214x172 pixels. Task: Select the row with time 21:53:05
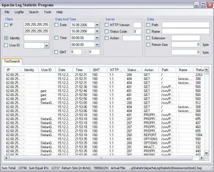click(104, 103)
